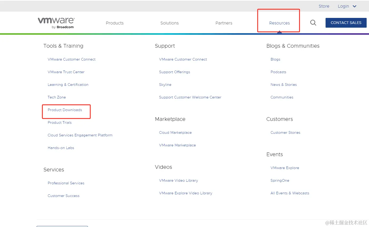The width and height of the screenshot is (369, 227).
Task: Open the Solutions menu
Action: [169, 23]
